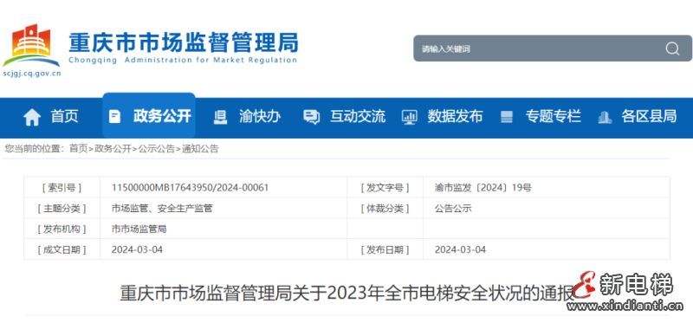The image size is (693, 323).
Task: Click the home icon beside 首页
Action: coord(32,117)
